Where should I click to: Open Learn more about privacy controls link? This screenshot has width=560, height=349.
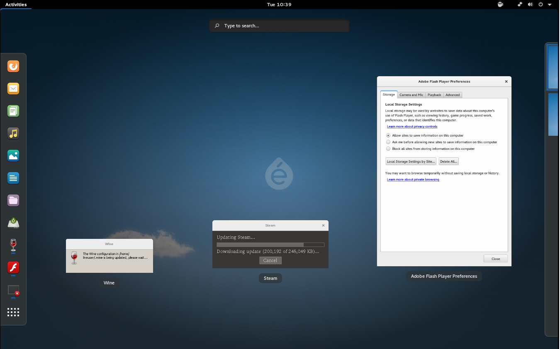tap(412, 127)
